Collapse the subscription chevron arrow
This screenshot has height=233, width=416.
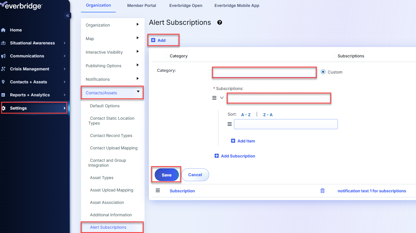(222, 98)
